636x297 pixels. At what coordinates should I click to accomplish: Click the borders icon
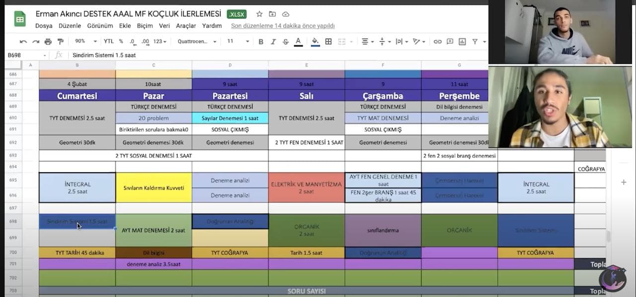coord(328,42)
